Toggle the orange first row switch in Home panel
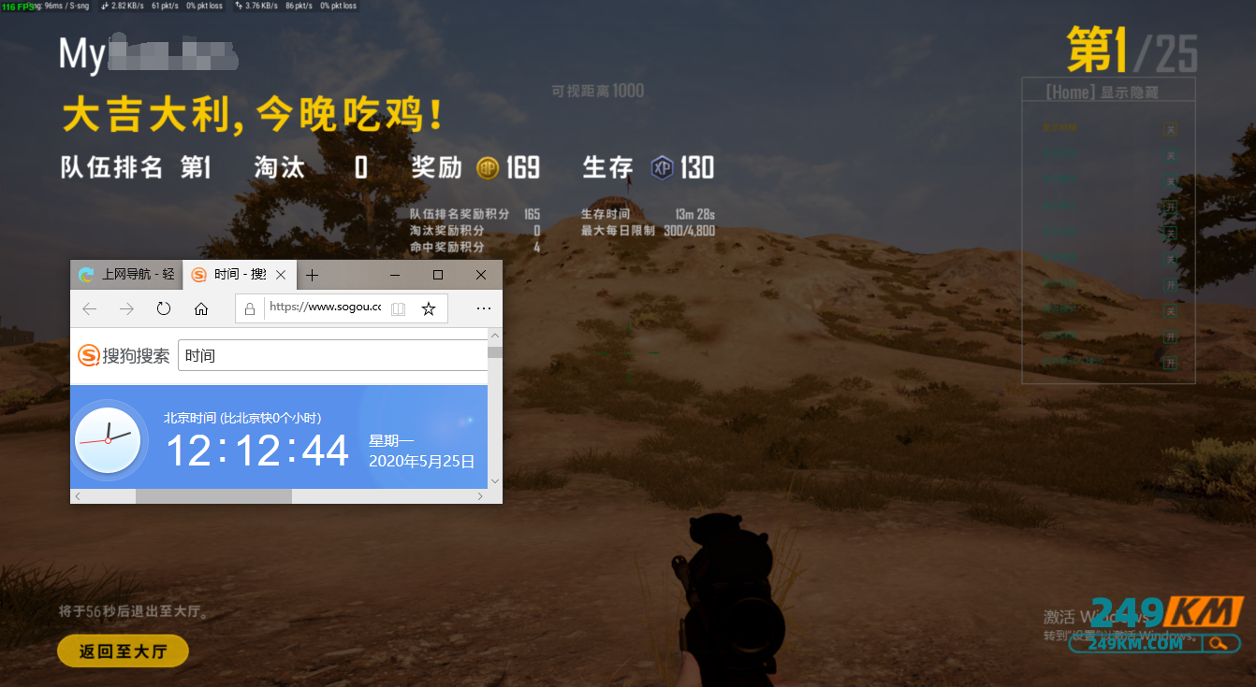1256x687 pixels. click(x=1170, y=129)
